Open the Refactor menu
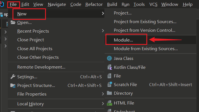Image resolution: width=199 pixels, height=112 pixels. (94, 4)
